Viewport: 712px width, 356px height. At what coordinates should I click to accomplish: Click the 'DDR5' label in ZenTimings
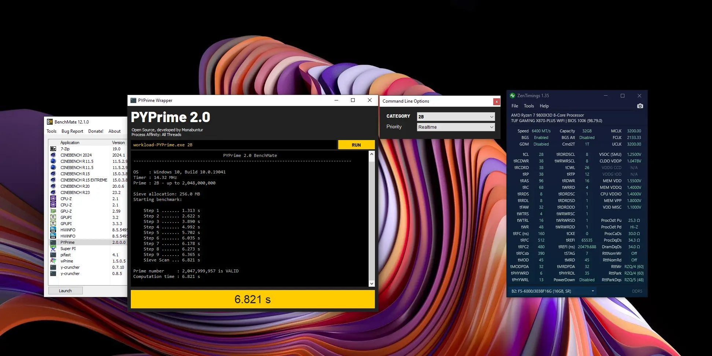coord(637,291)
